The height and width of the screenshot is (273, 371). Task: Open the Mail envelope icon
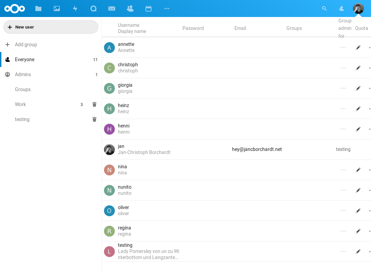pyautogui.click(x=112, y=9)
